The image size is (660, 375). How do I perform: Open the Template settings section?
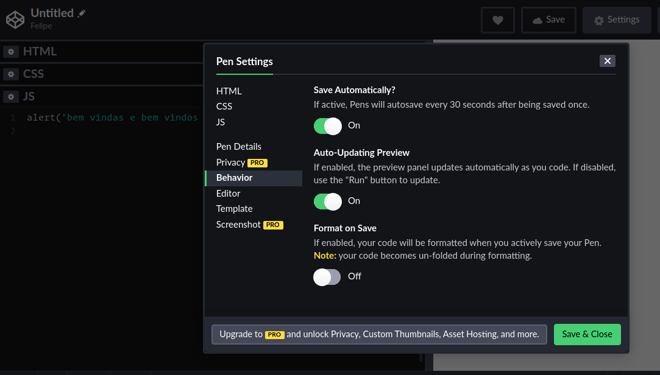[x=234, y=208]
